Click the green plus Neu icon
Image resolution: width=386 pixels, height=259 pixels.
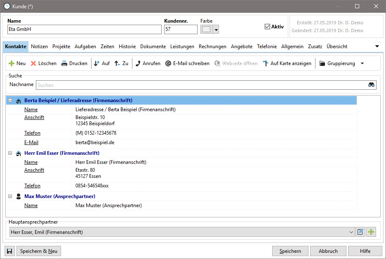(x=11, y=63)
